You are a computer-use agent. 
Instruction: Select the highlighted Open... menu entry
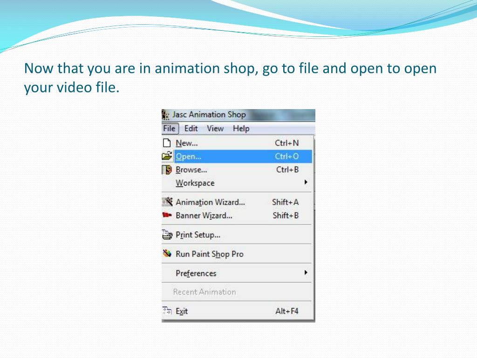(x=237, y=156)
